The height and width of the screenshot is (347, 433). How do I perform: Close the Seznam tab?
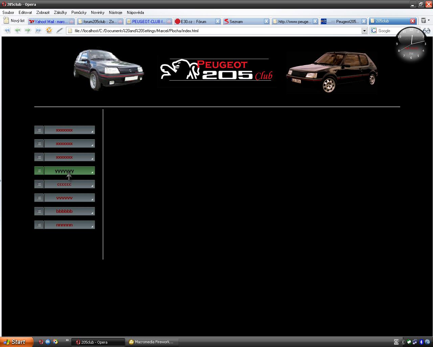tap(267, 21)
